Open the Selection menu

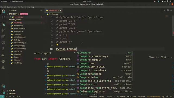pos(10,7)
